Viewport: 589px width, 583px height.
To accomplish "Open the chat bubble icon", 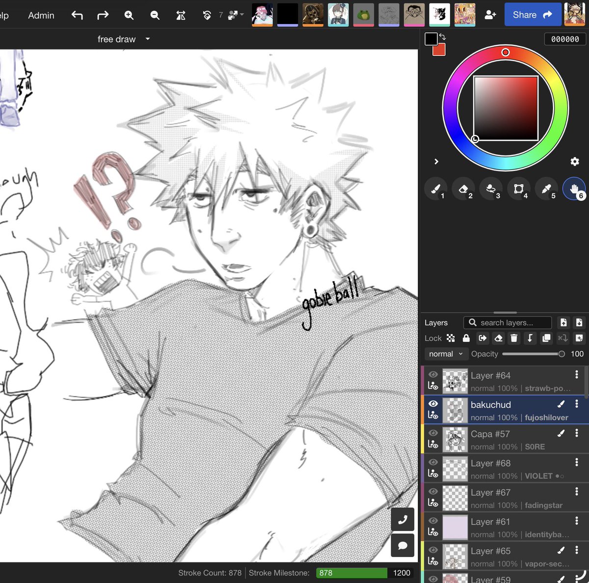I will (x=402, y=546).
